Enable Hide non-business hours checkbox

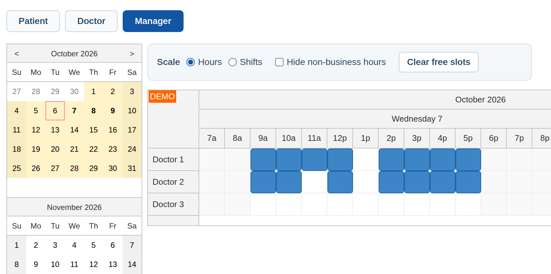(x=279, y=62)
